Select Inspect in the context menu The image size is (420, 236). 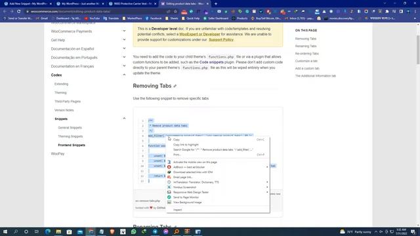click(218, 210)
